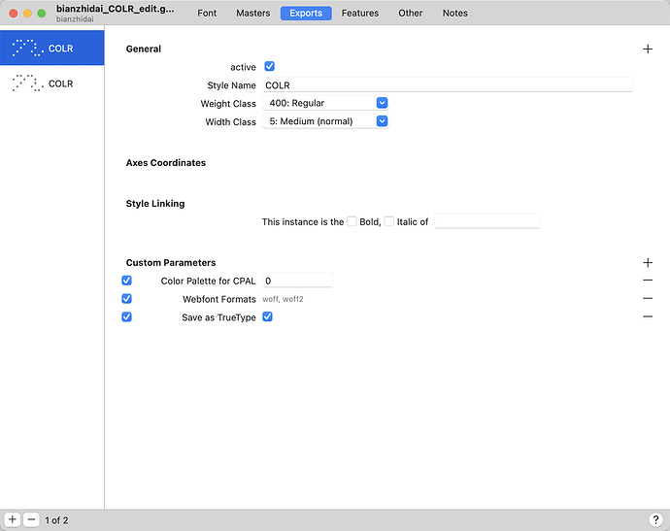Remove the Color Palette for CPAL parameter

648,281
